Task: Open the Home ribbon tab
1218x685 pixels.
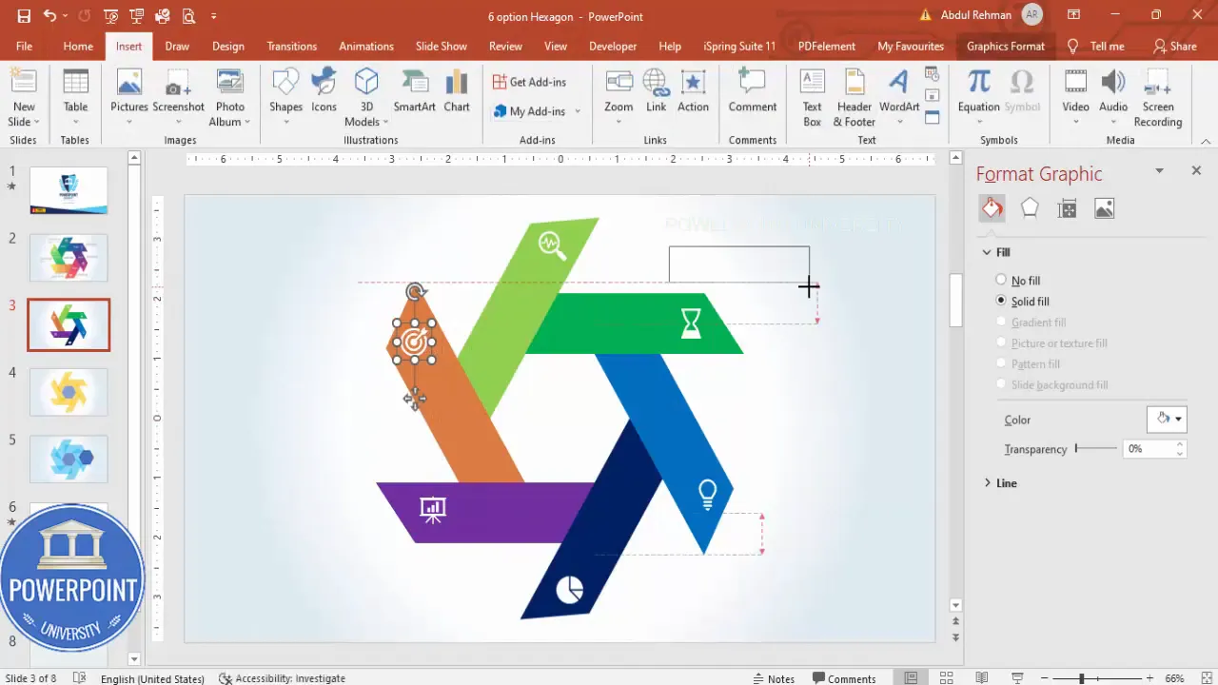Action: pos(78,46)
